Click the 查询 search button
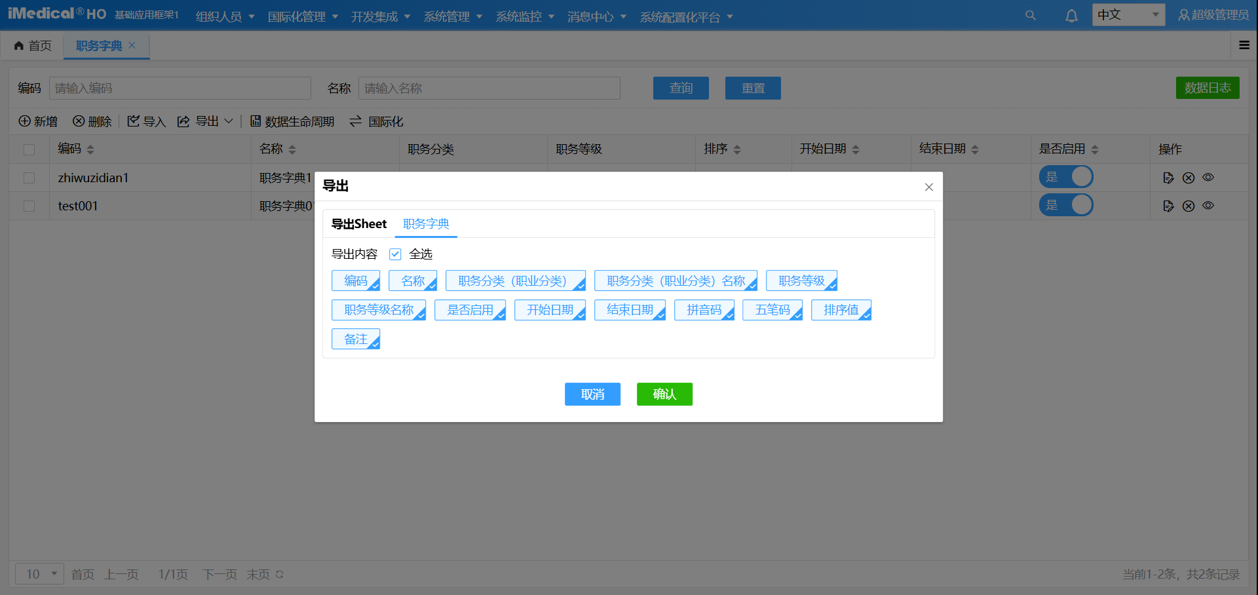The width and height of the screenshot is (1258, 595). pos(681,88)
